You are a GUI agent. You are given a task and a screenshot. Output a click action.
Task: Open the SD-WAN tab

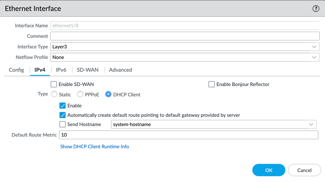[87, 70]
